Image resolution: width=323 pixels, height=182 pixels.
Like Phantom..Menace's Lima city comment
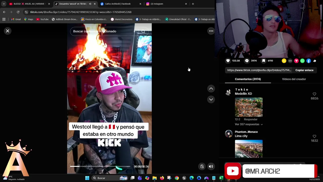tap(314, 136)
